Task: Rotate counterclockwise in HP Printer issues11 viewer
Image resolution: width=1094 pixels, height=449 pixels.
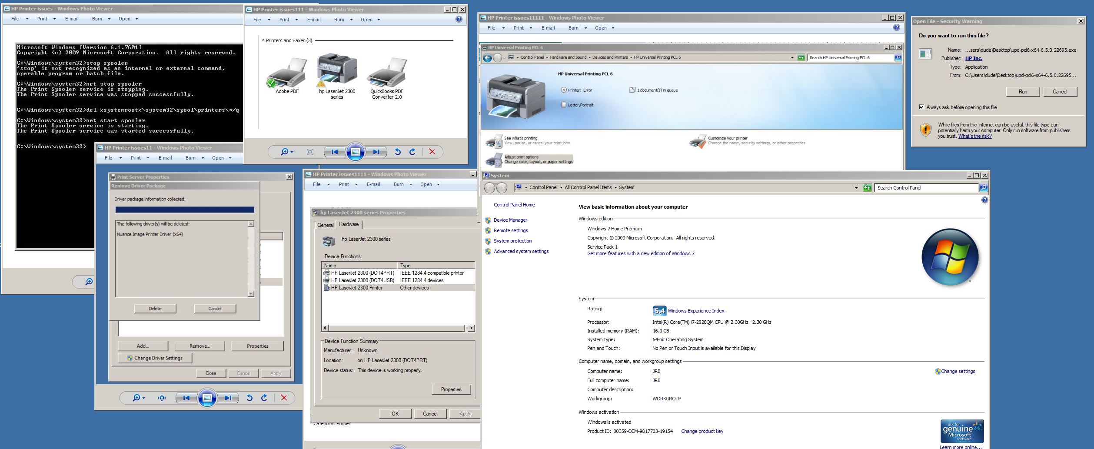Action: pyautogui.click(x=249, y=398)
